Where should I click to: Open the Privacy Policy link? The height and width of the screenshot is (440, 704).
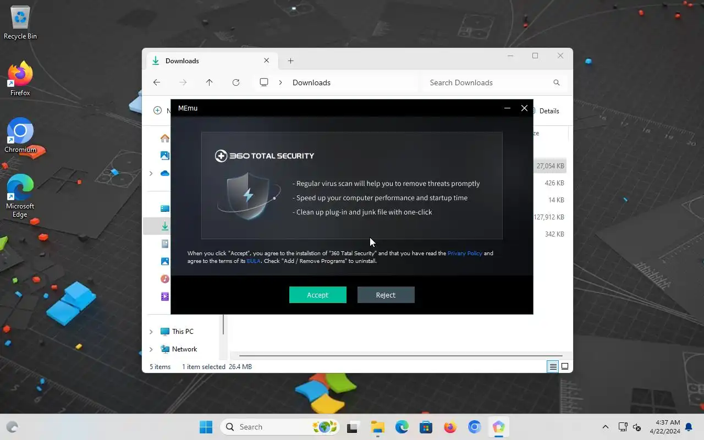(465, 254)
